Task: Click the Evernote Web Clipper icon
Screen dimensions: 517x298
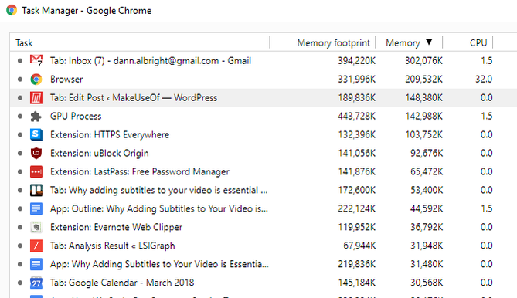Action: (x=36, y=227)
